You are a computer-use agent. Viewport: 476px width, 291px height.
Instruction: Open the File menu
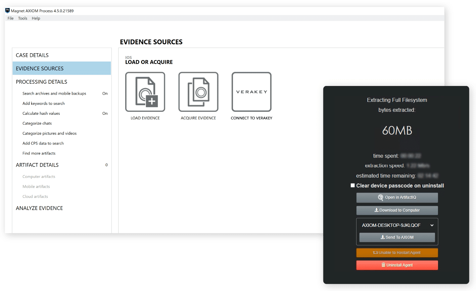11,18
